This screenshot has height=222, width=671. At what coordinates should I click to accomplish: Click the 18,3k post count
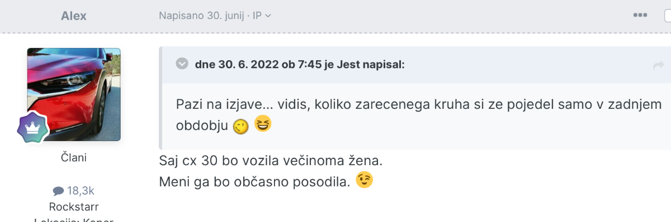pyautogui.click(x=81, y=191)
